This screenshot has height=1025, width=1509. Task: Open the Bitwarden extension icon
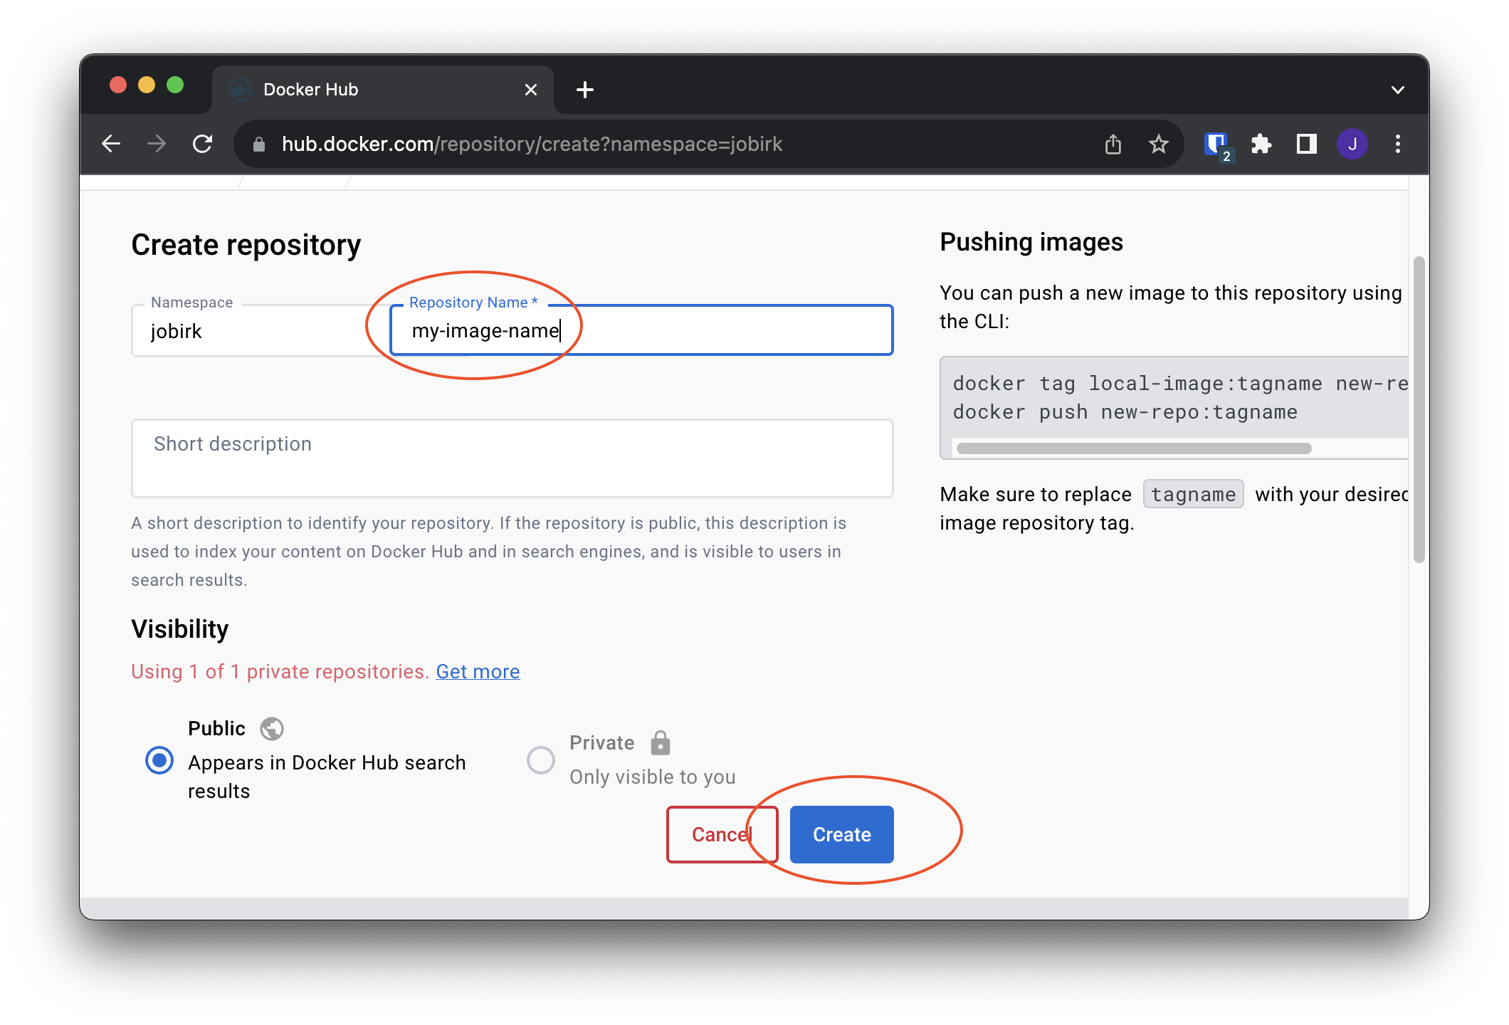[x=1216, y=144]
